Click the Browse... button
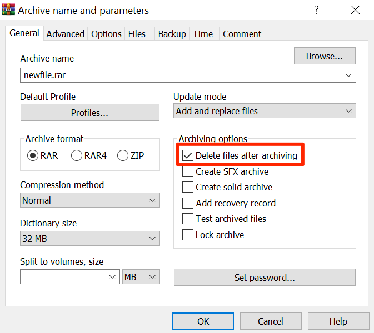The height and width of the screenshot is (333, 374). click(x=324, y=56)
